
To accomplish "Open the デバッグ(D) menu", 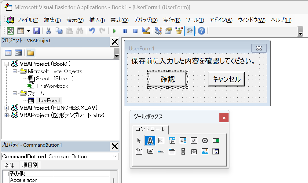I will 146,20.
